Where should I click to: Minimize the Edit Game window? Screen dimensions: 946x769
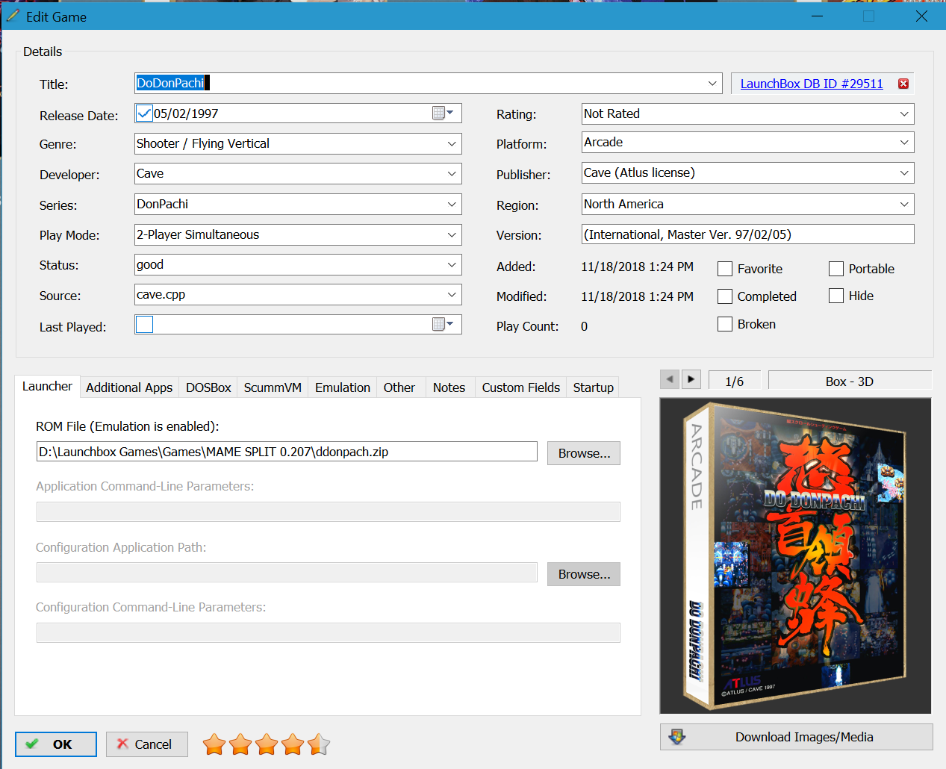click(x=817, y=16)
